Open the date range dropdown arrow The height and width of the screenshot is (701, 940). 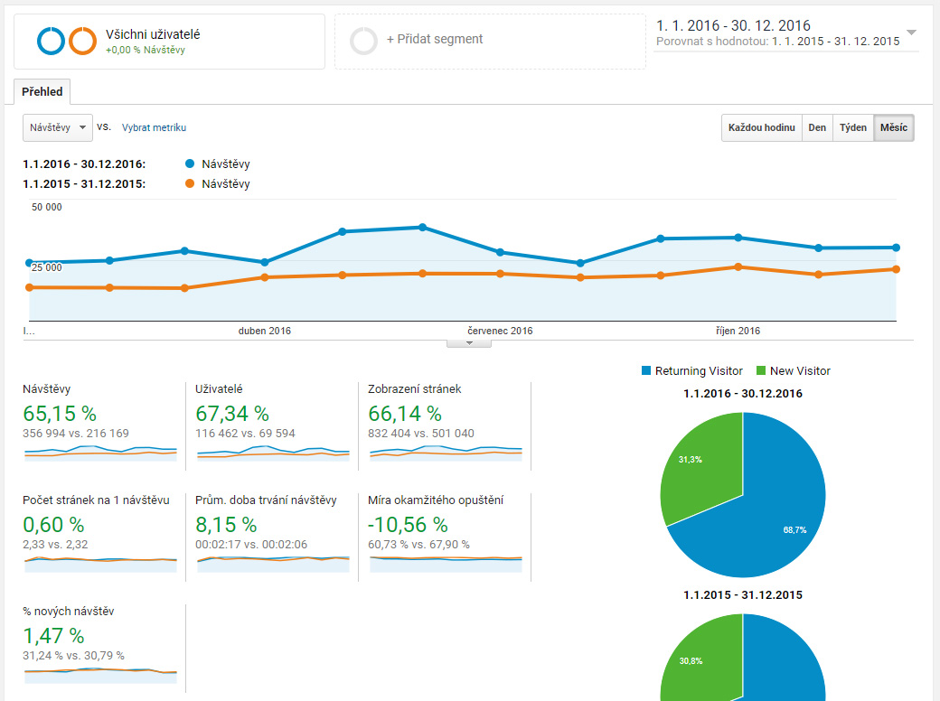click(x=911, y=33)
